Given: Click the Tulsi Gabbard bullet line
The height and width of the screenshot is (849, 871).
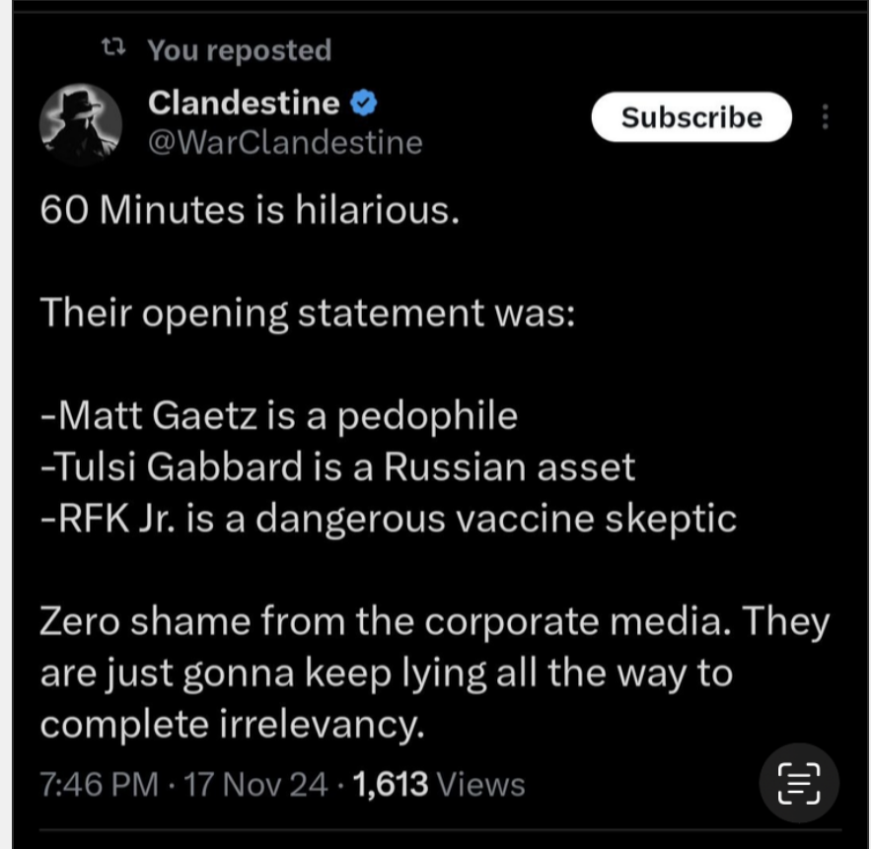Looking at the screenshot, I should 337,467.
